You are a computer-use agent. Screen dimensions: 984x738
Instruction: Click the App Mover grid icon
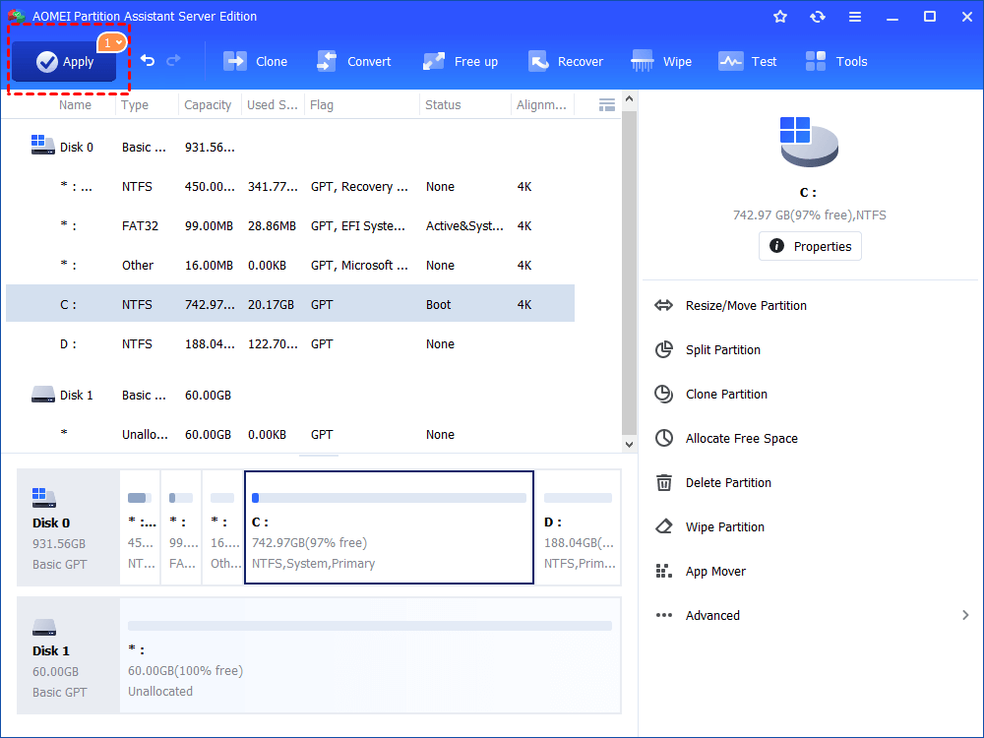[664, 571]
